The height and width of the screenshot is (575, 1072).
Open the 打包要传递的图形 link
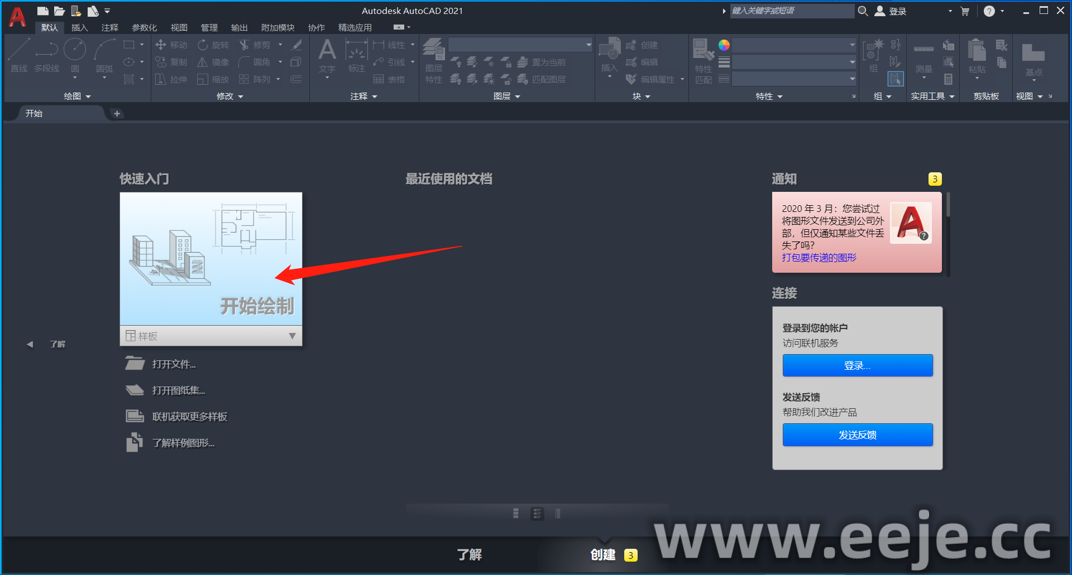click(x=819, y=258)
